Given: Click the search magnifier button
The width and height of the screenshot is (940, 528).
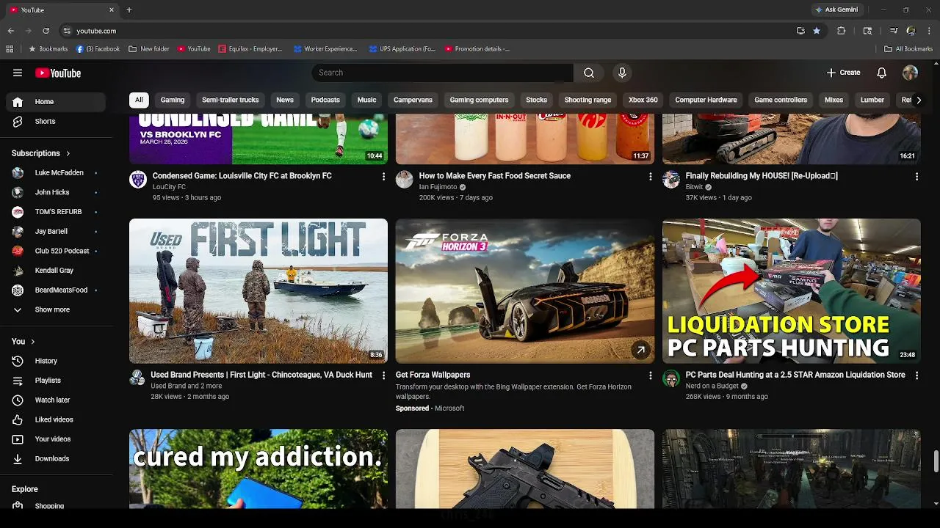Looking at the screenshot, I should click(589, 73).
